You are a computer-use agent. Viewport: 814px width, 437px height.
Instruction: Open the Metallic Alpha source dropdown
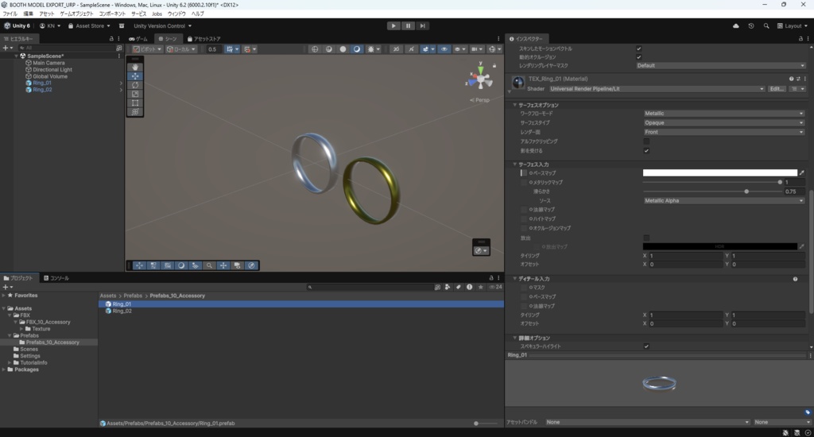pyautogui.click(x=724, y=200)
